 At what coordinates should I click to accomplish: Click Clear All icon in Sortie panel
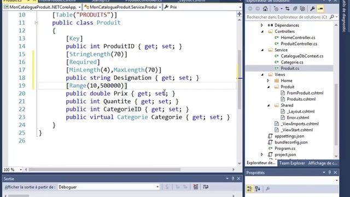(x=196, y=187)
